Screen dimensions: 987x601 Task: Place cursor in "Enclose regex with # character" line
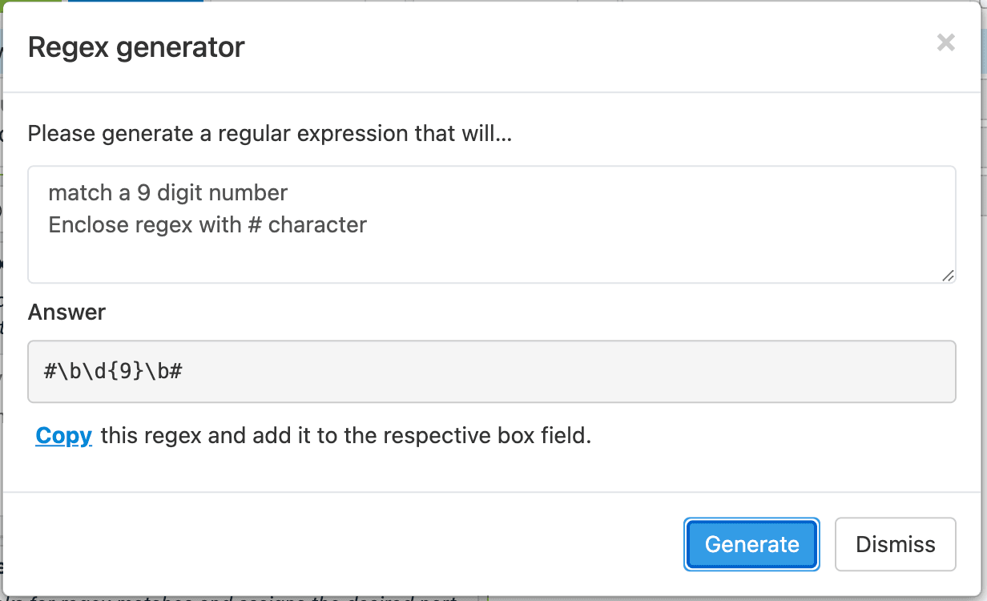(x=207, y=225)
